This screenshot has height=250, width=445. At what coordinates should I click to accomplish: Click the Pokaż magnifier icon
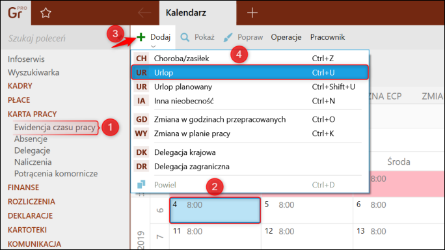tap(185, 37)
